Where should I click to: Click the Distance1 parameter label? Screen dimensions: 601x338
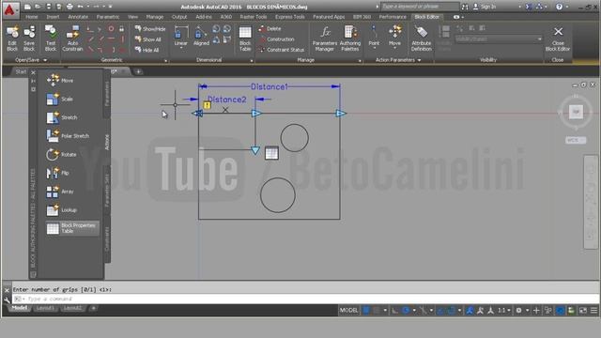pyautogui.click(x=270, y=86)
